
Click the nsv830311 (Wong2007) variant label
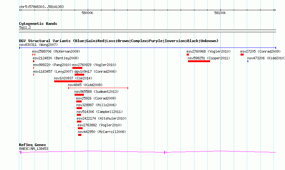tap(38, 45)
